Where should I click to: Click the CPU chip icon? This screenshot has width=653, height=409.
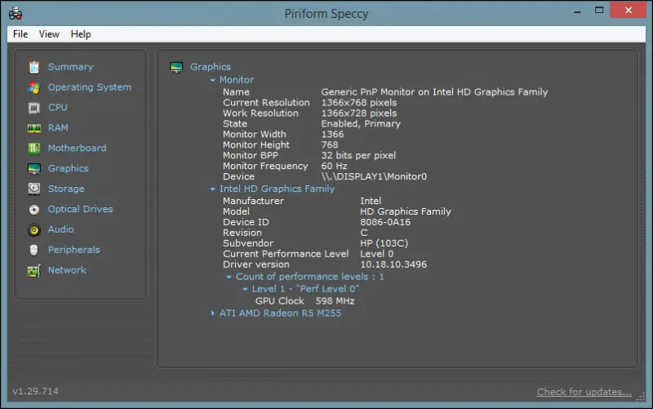34,108
